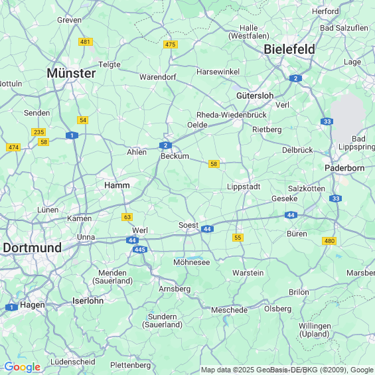Click the A1 shield near Hagen
The height and width of the screenshot is (375, 375).
click(11, 307)
